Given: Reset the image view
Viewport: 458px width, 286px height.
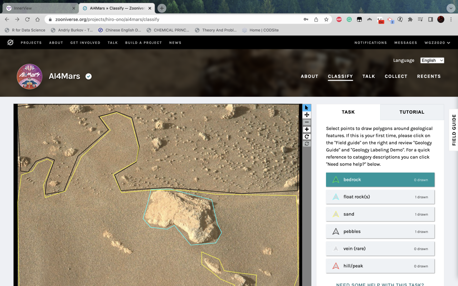Looking at the screenshot, I should point(307,144).
